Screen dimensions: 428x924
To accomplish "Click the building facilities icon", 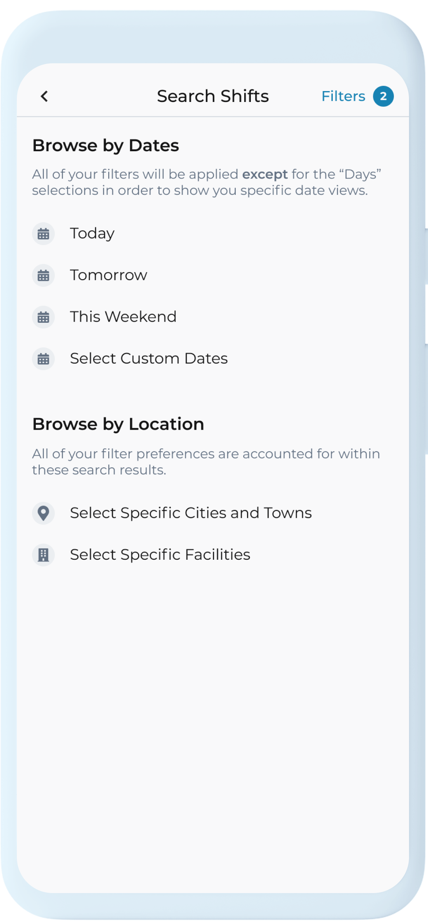I will pyautogui.click(x=43, y=555).
